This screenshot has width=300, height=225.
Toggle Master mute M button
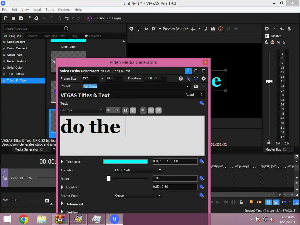pyautogui.click(x=278, y=42)
